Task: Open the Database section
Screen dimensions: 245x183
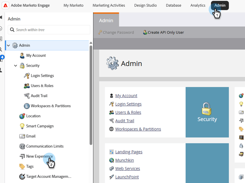Action: click(173, 5)
